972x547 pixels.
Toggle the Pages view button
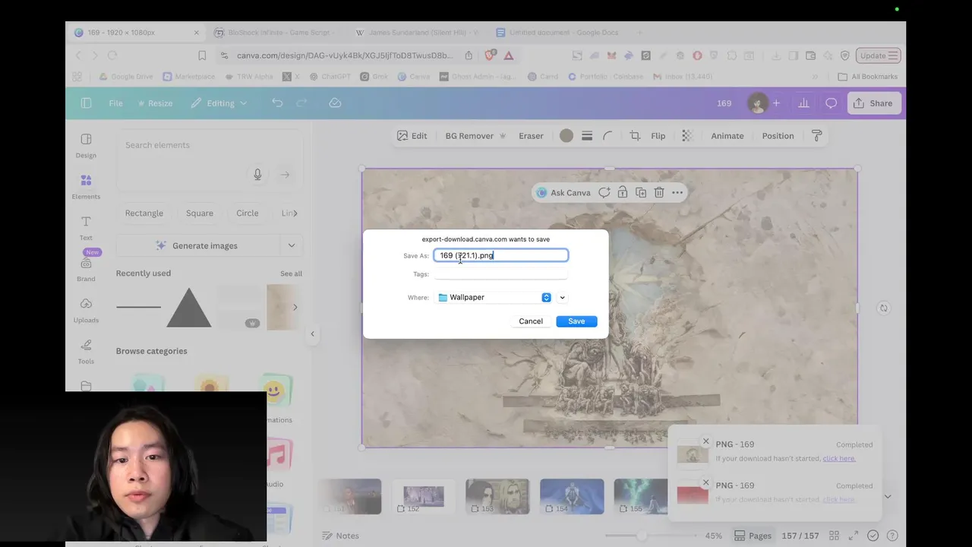point(753,536)
